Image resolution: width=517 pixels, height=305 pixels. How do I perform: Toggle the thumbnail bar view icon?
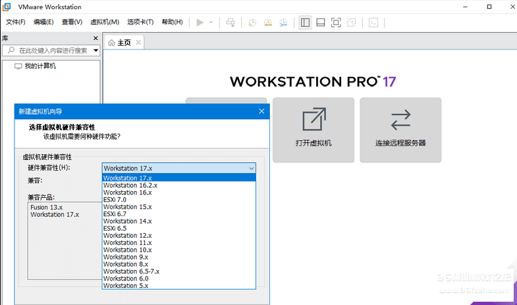(320, 22)
